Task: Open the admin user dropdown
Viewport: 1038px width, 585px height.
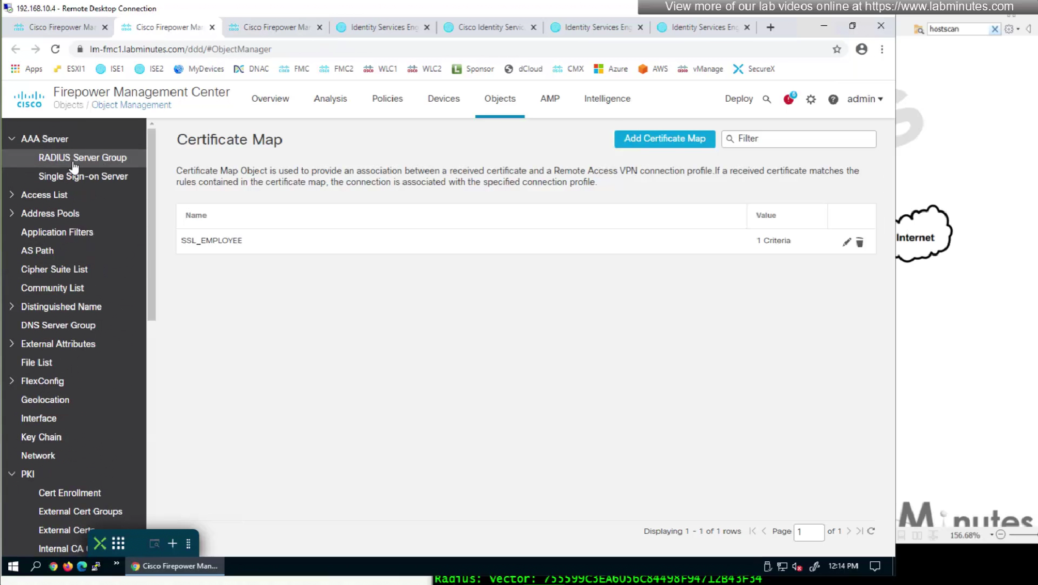Action: click(864, 99)
